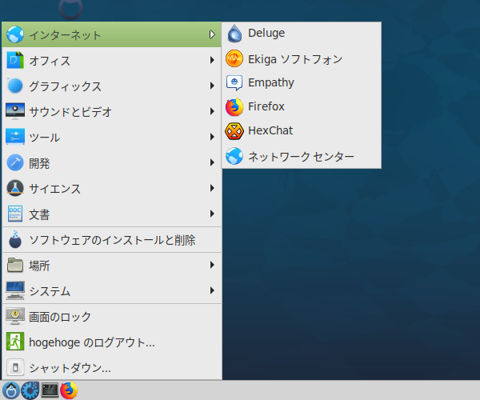480x400 pixels.
Task: Expand the 場所 submenu arrow
Action: (212, 265)
